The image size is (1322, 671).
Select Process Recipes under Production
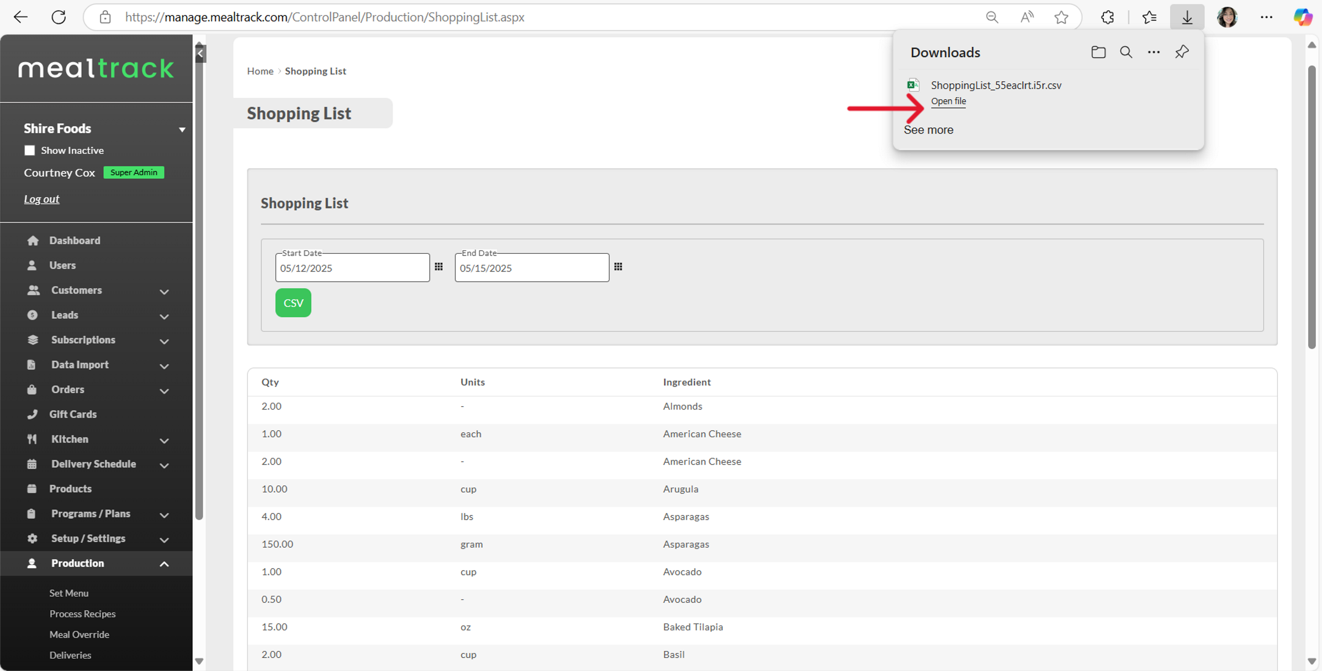[82, 614]
